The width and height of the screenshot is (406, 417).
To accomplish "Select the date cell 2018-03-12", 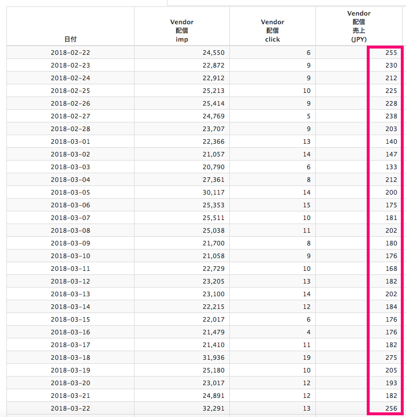I will tap(70, 281).
